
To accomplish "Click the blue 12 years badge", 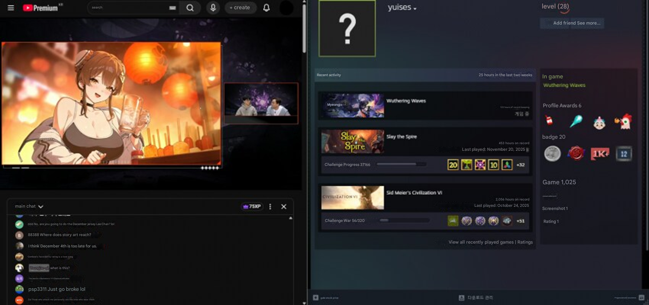I will point(624,154).
